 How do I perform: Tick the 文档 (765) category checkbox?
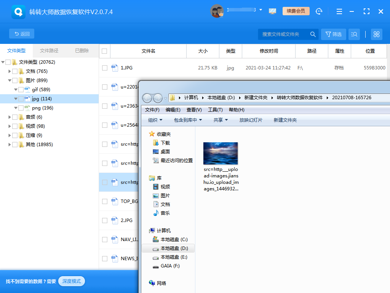click(15, 71)
